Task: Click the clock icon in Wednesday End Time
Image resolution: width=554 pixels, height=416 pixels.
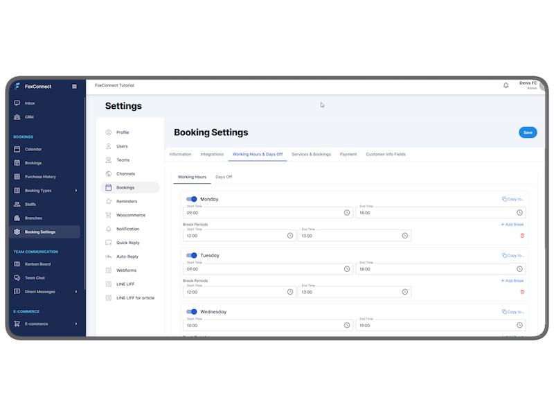Action: point(519,325)
